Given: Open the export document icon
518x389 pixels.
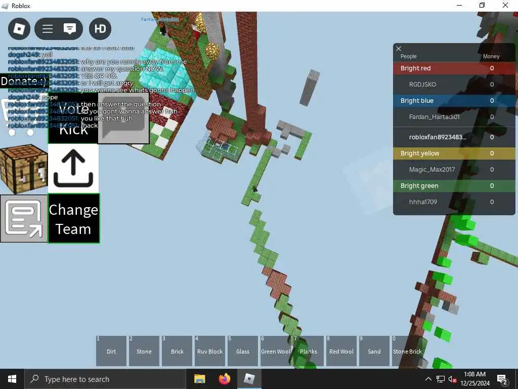Looking at the screenshot, I should tap(24, 219).
